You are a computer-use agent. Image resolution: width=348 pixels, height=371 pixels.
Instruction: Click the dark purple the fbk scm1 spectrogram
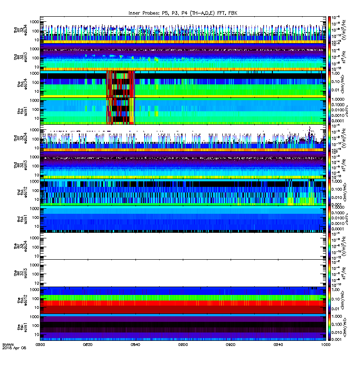[183, 327]
